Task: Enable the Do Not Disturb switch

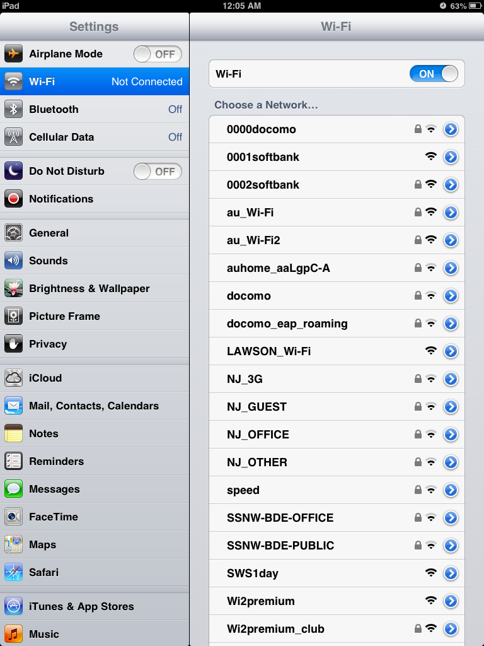Action: 158,171
